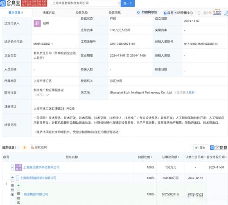The width and height of the screenshot is (228, 205).
Task: Click the business term 2024-11-07 至 2054-11-06
Action: tap(128, 55)
